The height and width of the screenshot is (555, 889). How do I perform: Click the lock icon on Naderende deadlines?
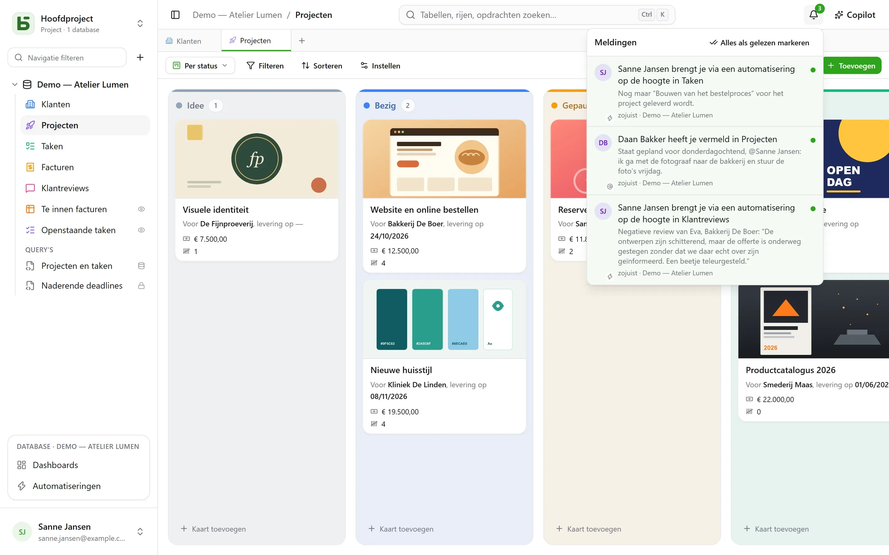[141, 286]
